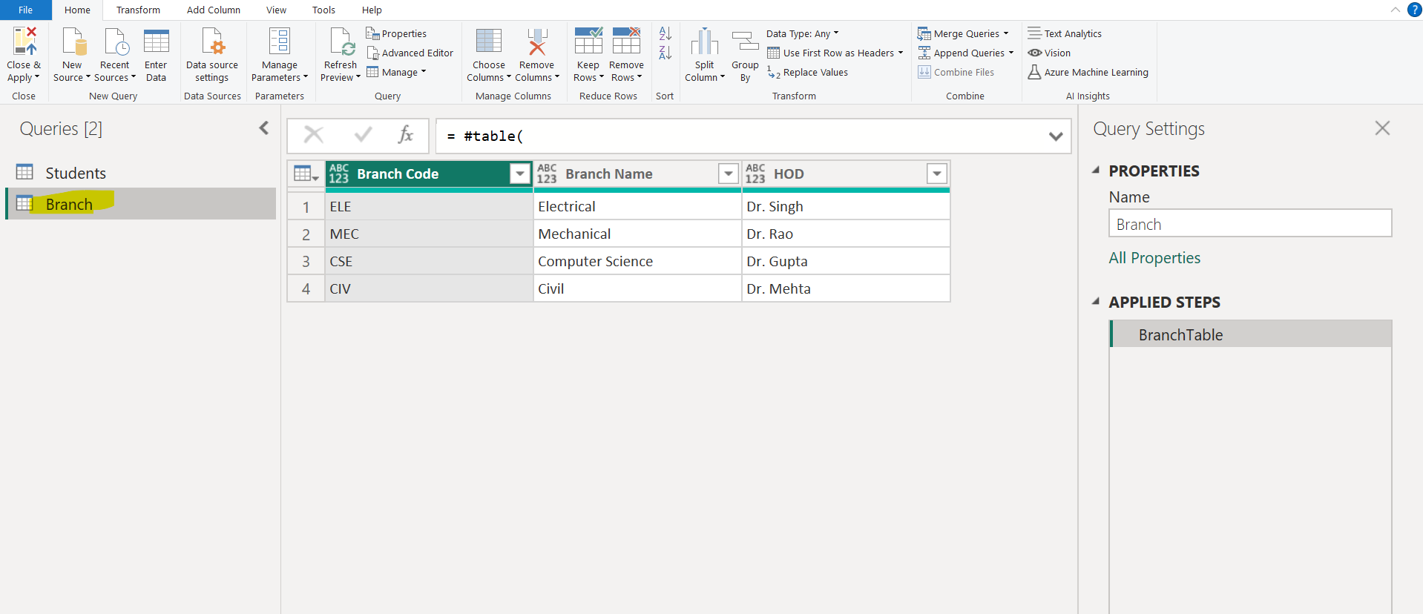Open the HOD column filter dropdown
Screen dimensions: 1423x614
(936, 174)
